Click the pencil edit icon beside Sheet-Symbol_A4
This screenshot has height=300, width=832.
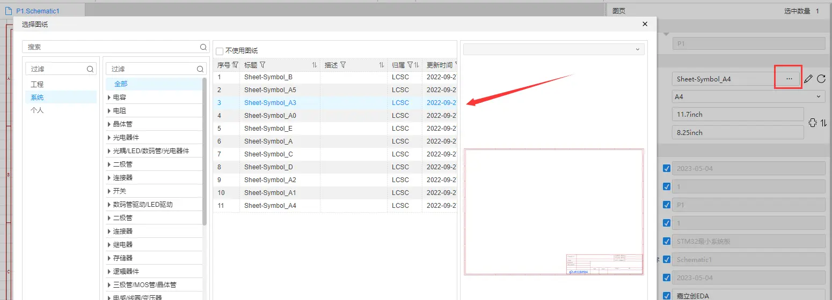[x=808, y=79]
